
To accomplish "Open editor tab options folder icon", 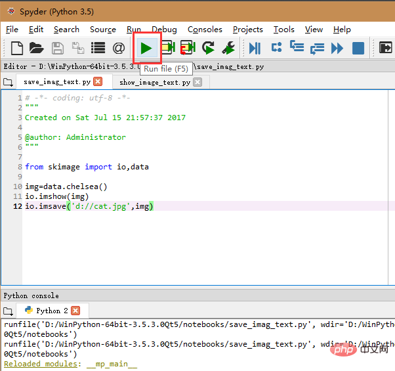I will point(8,83).
